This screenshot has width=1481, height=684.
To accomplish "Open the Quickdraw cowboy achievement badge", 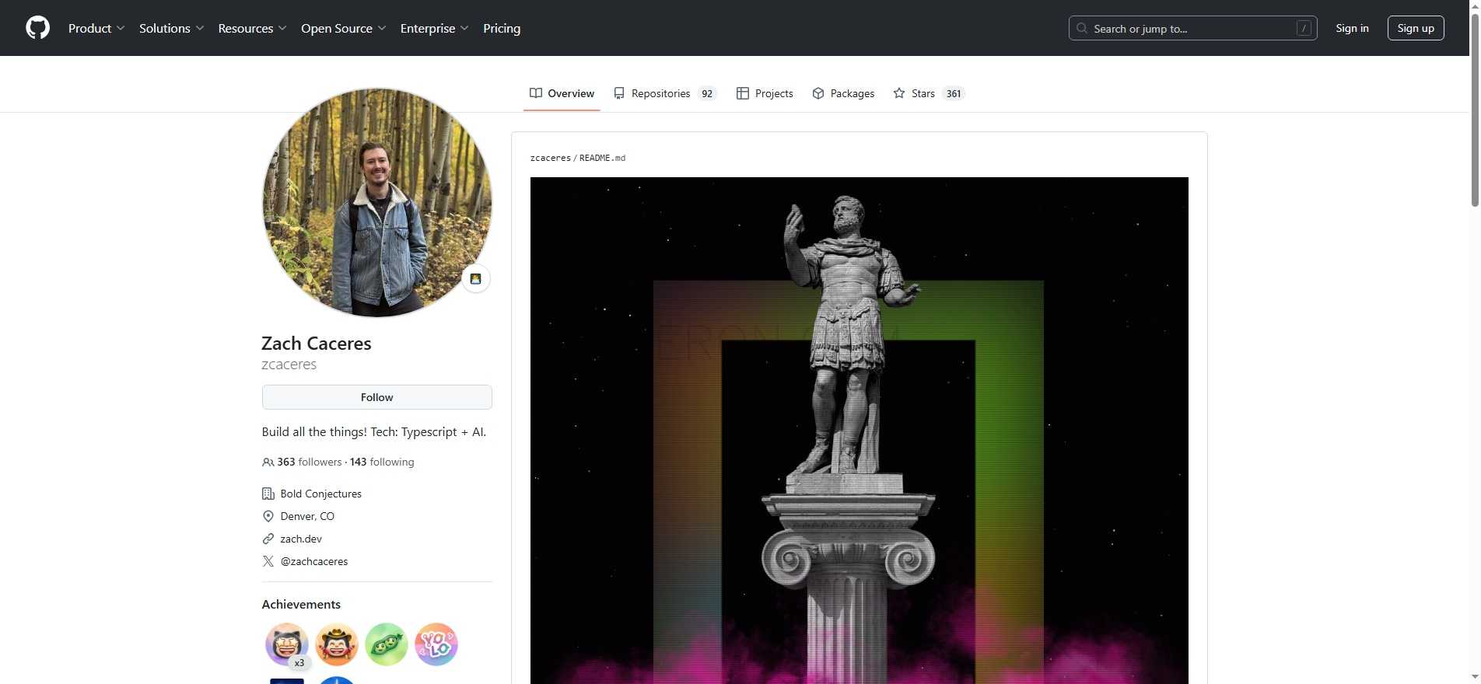I will pyautogui.click(x=337, y=644).
